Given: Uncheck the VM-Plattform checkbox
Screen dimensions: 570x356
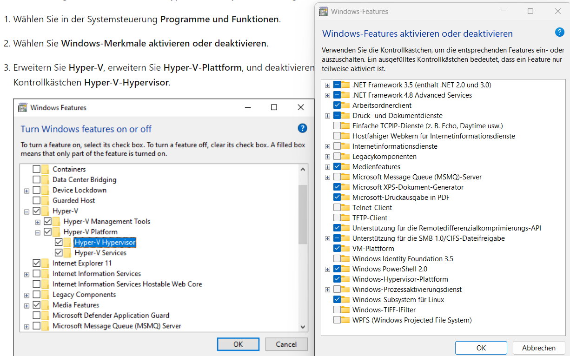Looking at the screenshot, I should click(x=337, y=248).
